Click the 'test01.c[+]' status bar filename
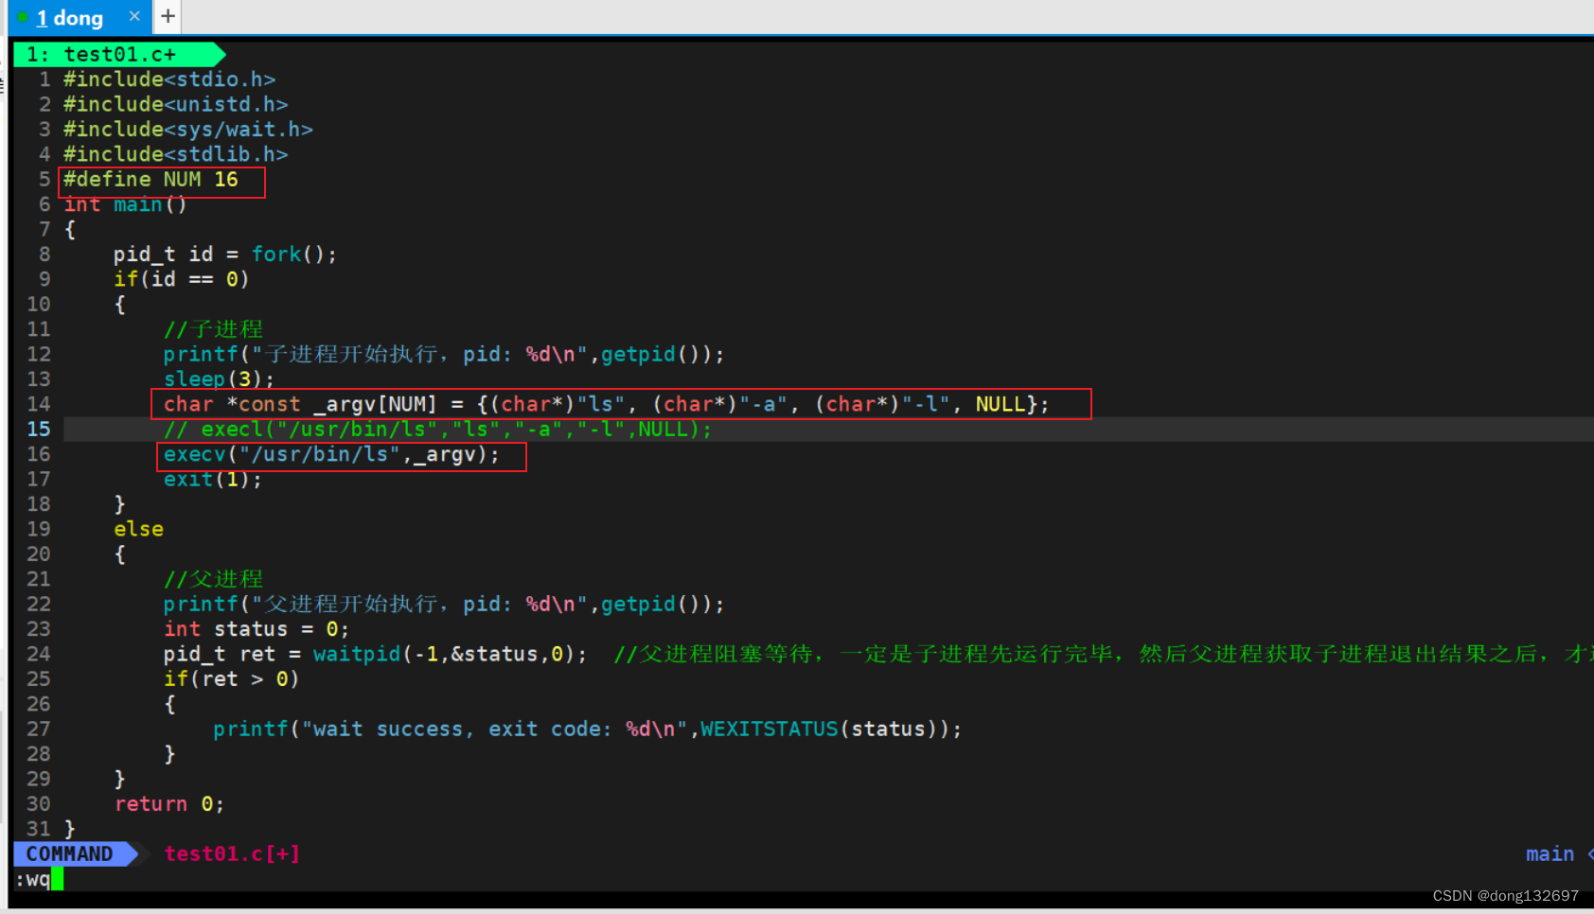Image resolution: width=1594 pixels, height=914 pixels. tap(232, 853)
